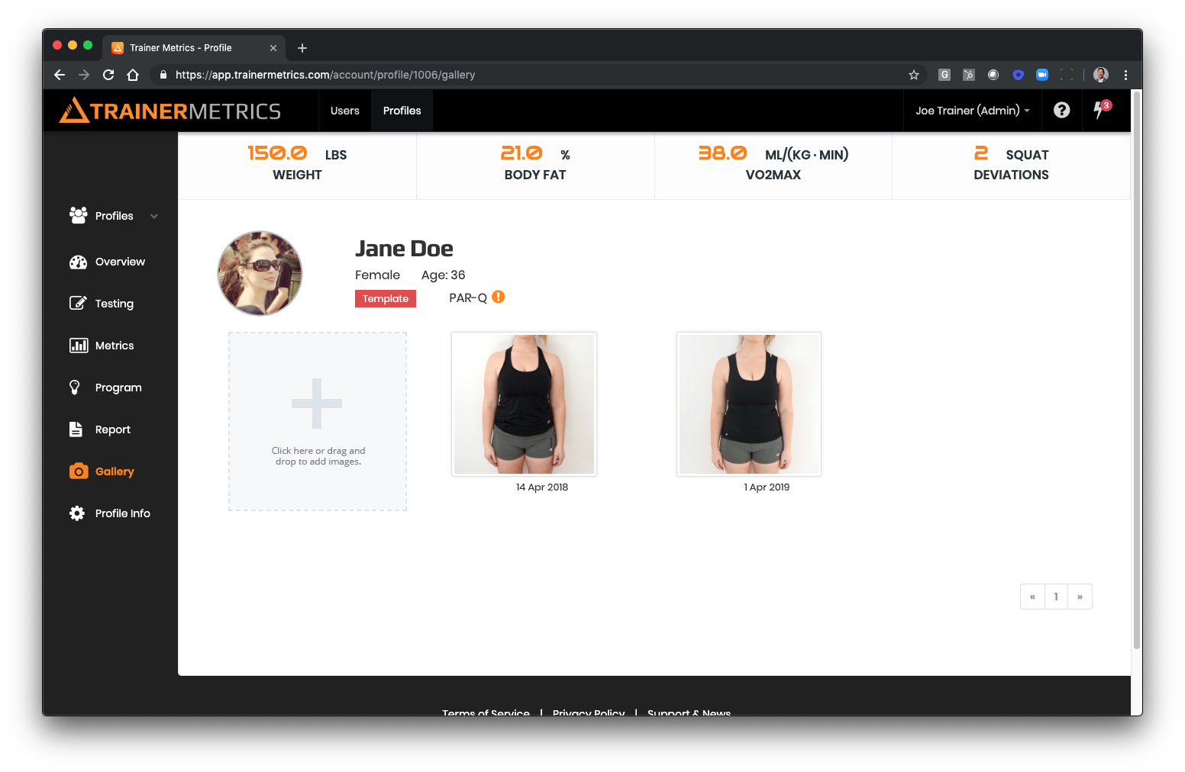Screen dimensions: 1185x772
Task: Click the Overview dashboard icon
Action: (x=78, y=262)
